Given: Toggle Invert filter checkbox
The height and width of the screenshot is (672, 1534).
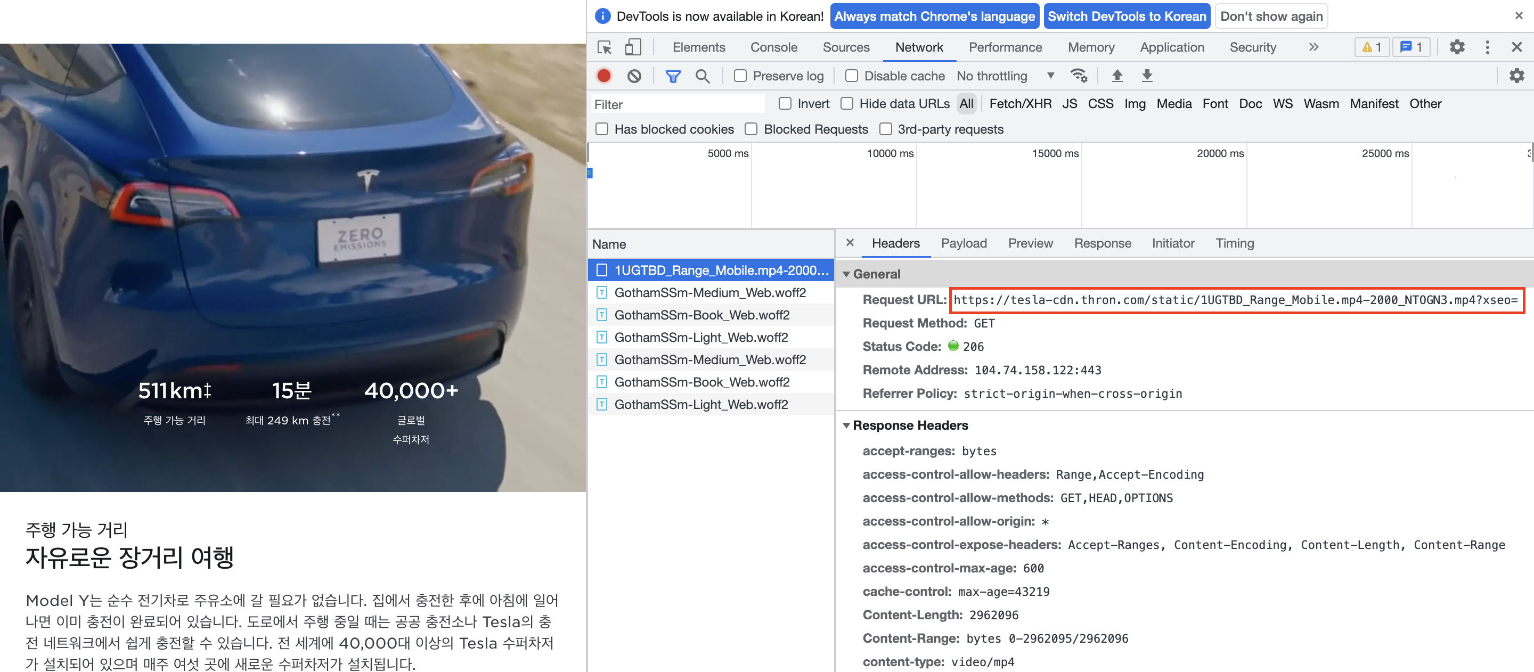Looking at the screenshot, I should click(x=785, y=103).
